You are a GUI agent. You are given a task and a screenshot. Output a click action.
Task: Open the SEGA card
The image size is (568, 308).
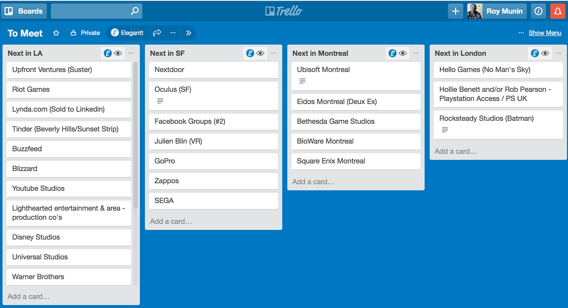coord(213,201)
